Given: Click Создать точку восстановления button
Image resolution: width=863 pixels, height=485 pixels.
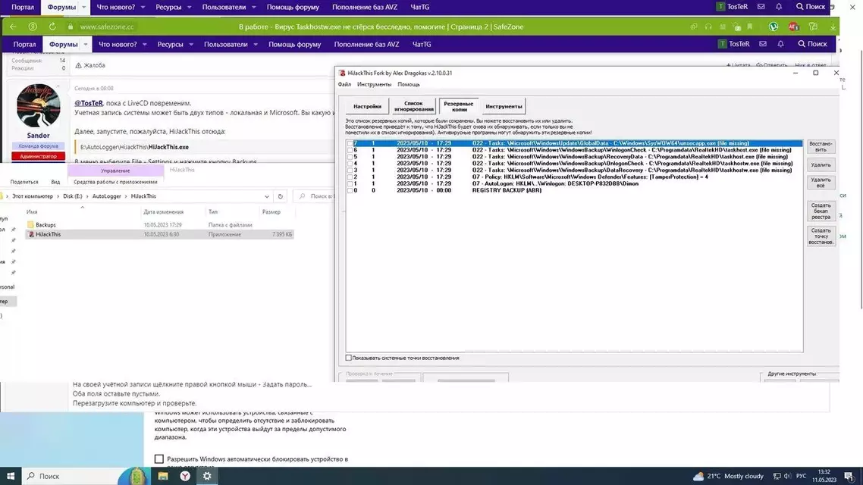Looking at the screenshot, I should (821, 236).
